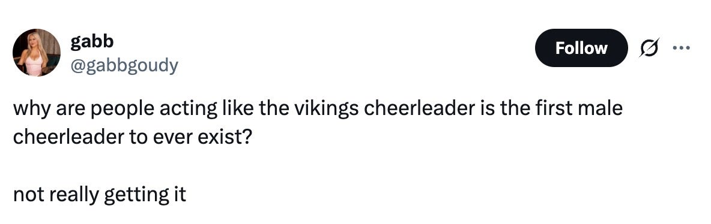Open the gray @gabbgoudy username text
Viewport: 711px width, 224px height.
(124, 66)
